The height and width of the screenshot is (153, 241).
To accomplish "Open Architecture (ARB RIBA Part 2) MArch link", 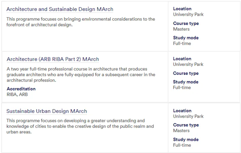I will [53, 59].
